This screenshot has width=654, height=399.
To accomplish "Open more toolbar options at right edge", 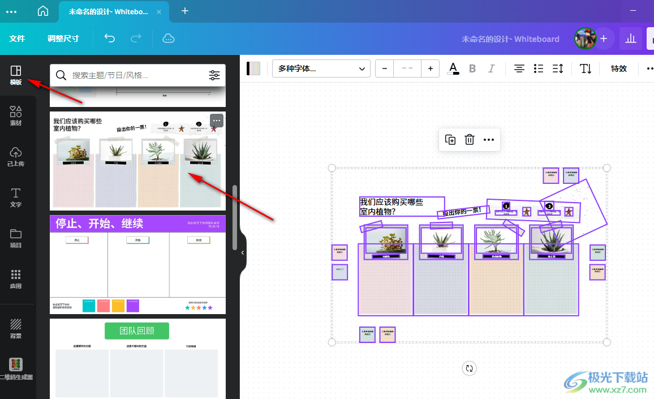I will pyautogui.click(x=649, y=68).
